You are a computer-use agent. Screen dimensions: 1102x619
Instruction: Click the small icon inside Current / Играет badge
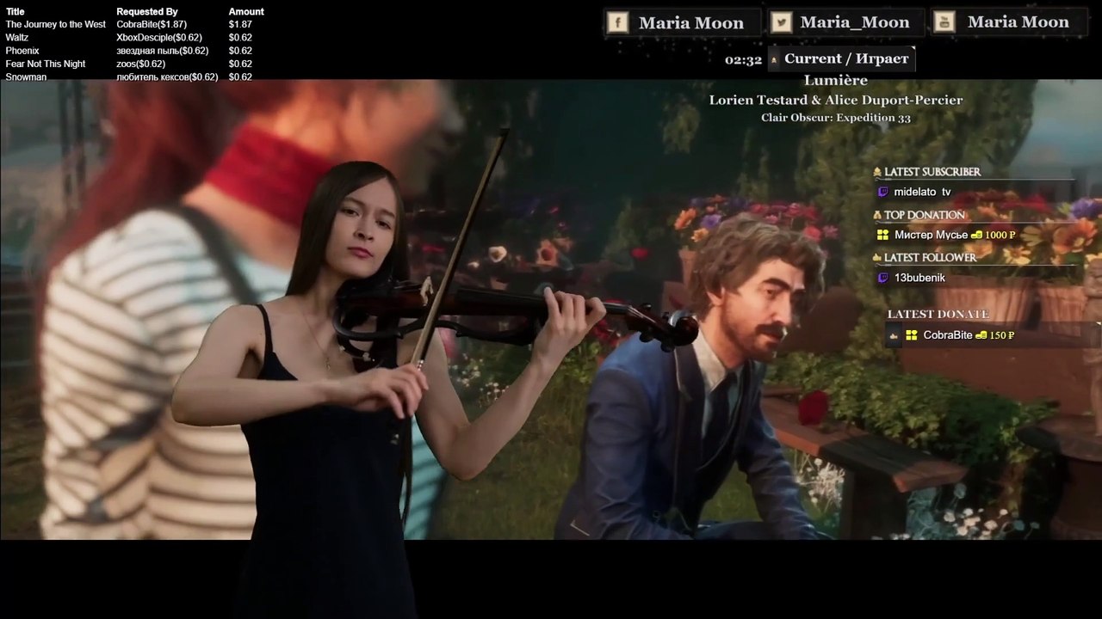774,59
